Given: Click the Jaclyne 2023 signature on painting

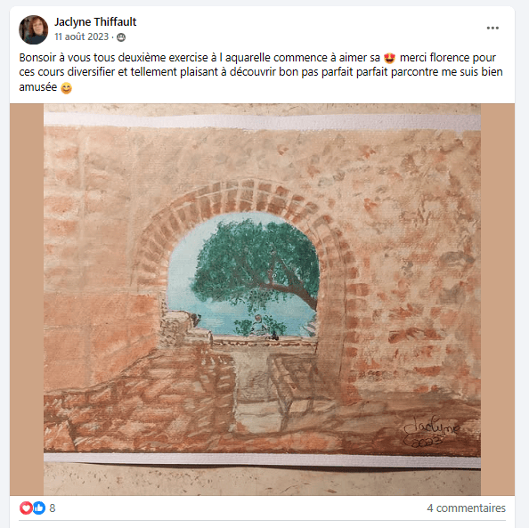Looking at the screenshot, I should tap(431, 433).
